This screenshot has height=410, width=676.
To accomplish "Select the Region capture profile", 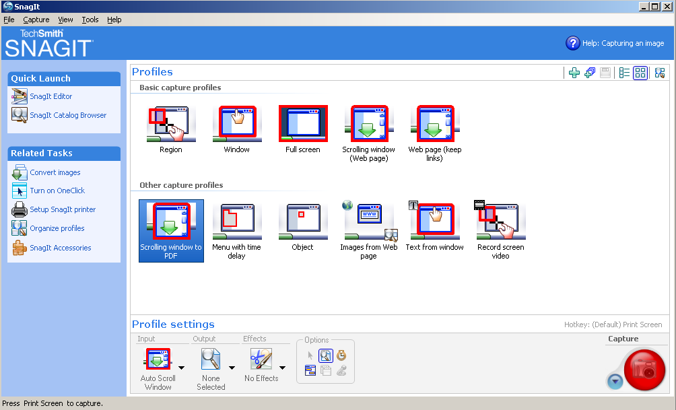I will (x=171, y=129).
